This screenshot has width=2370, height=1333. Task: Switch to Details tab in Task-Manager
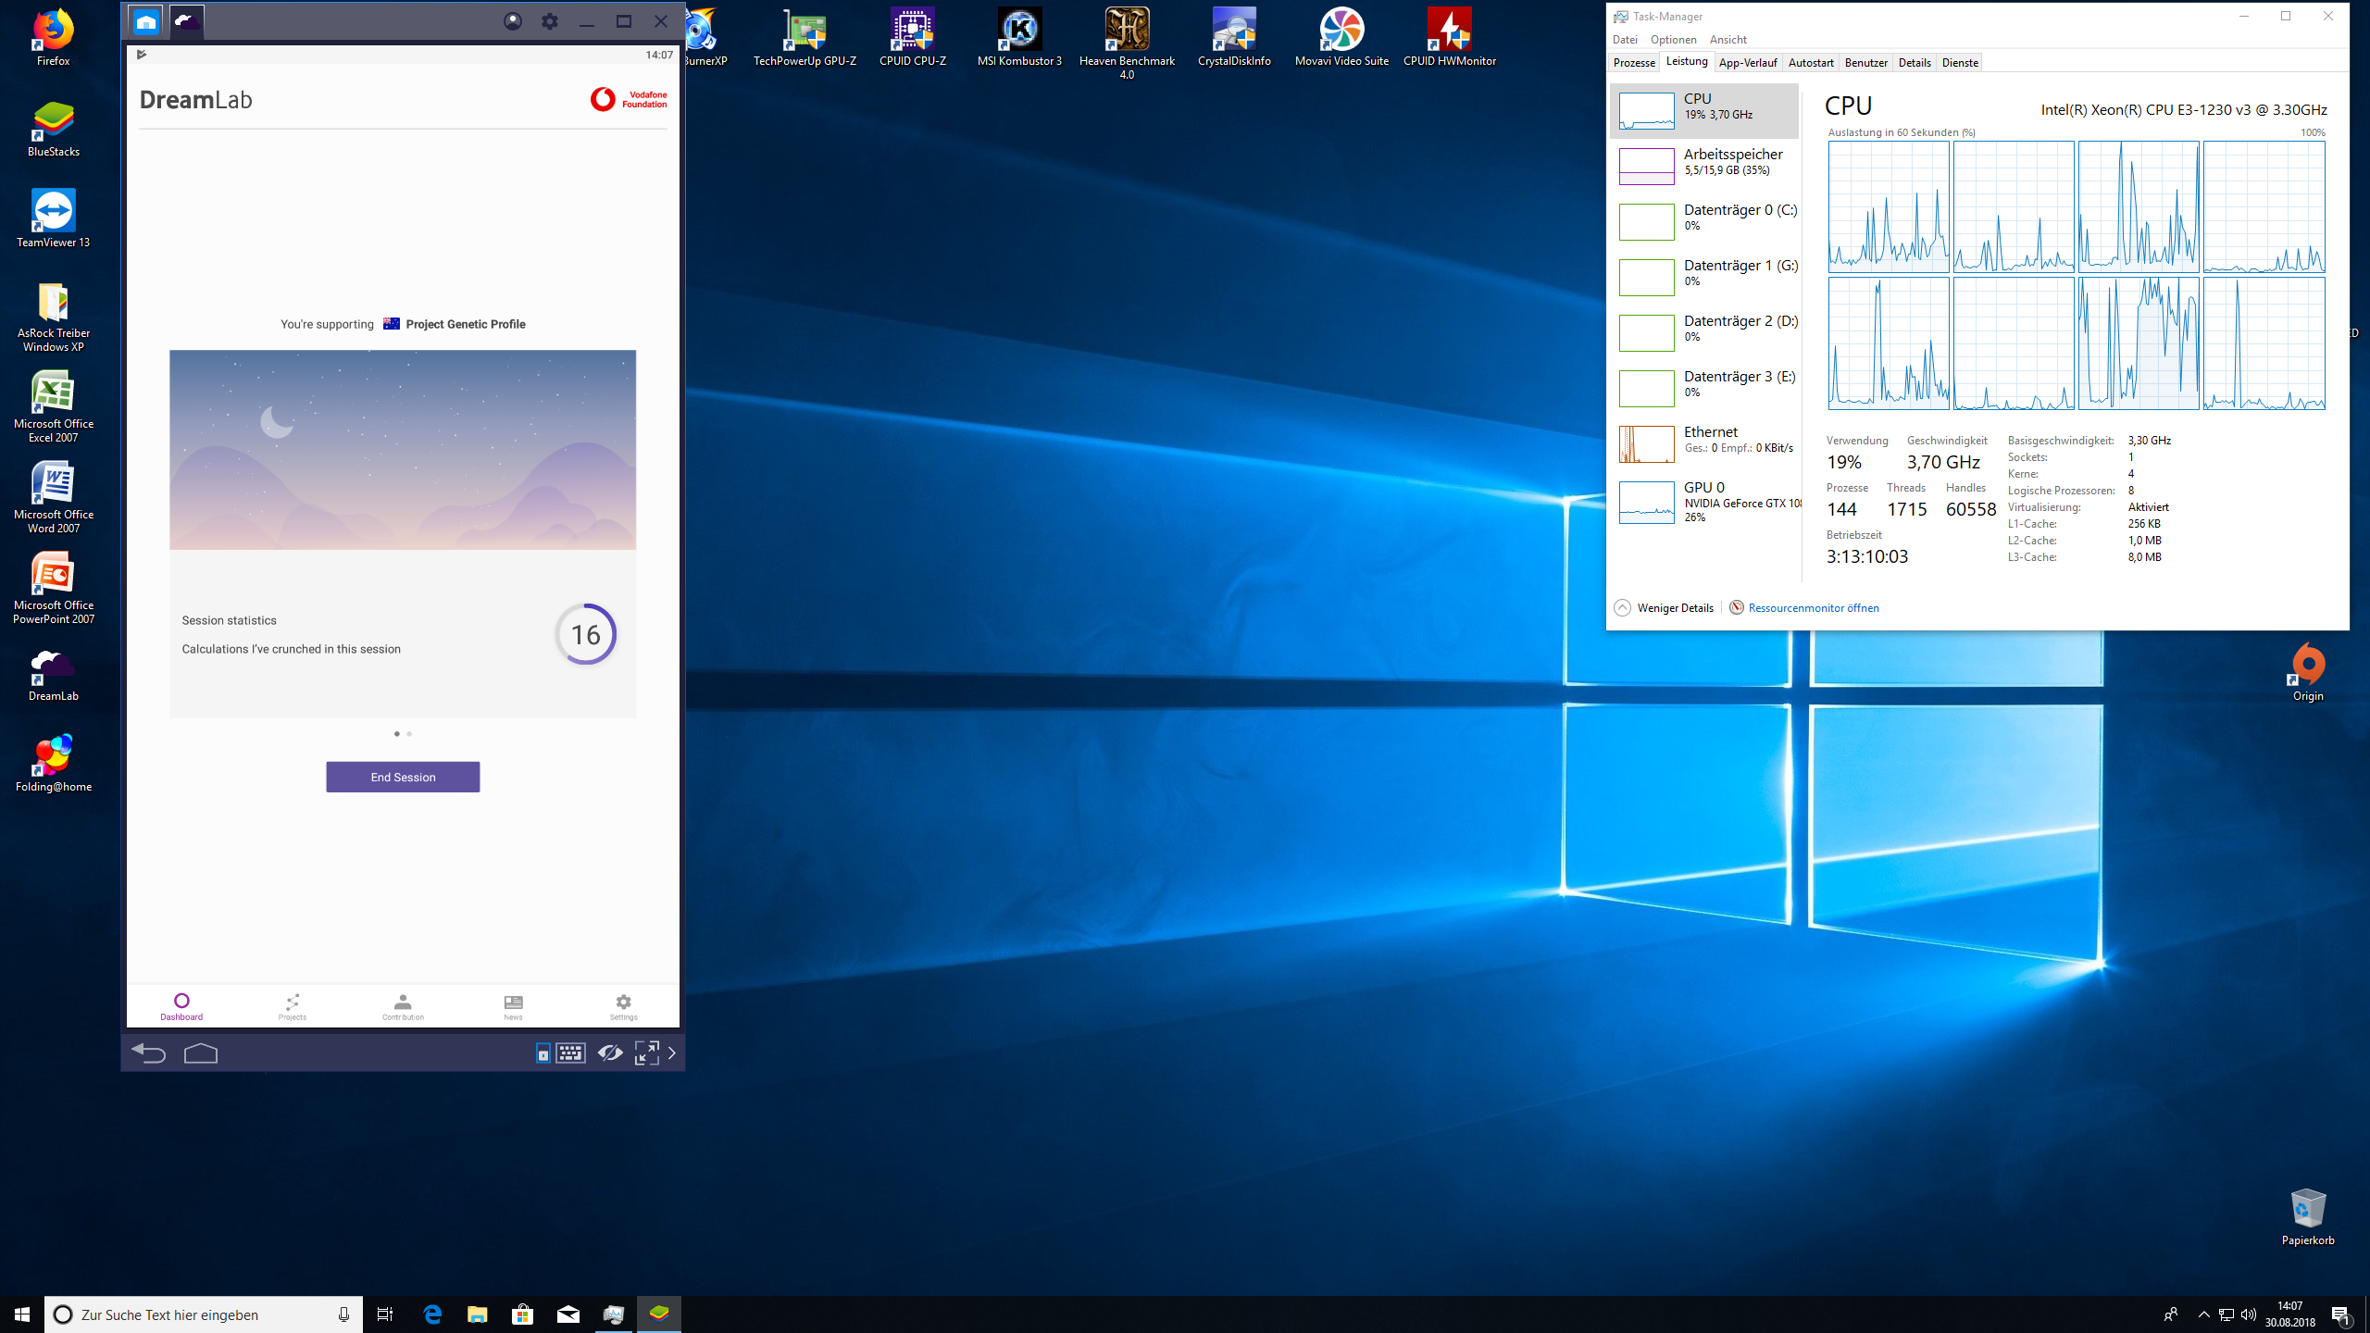click(x=1915, y=63)
